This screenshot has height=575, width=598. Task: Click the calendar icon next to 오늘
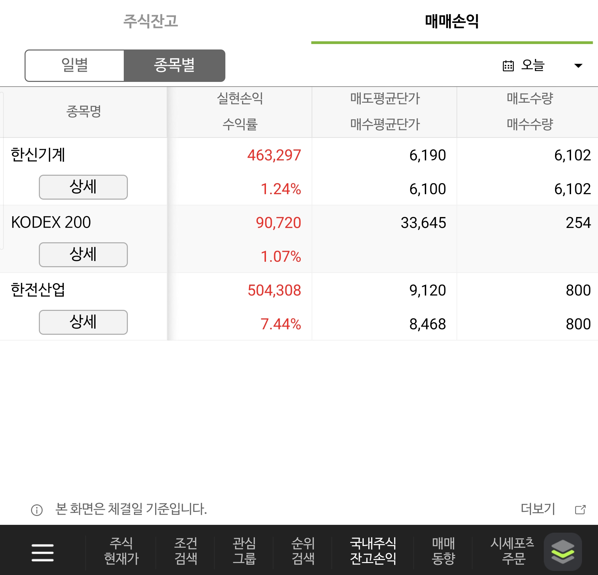point(508,66)
